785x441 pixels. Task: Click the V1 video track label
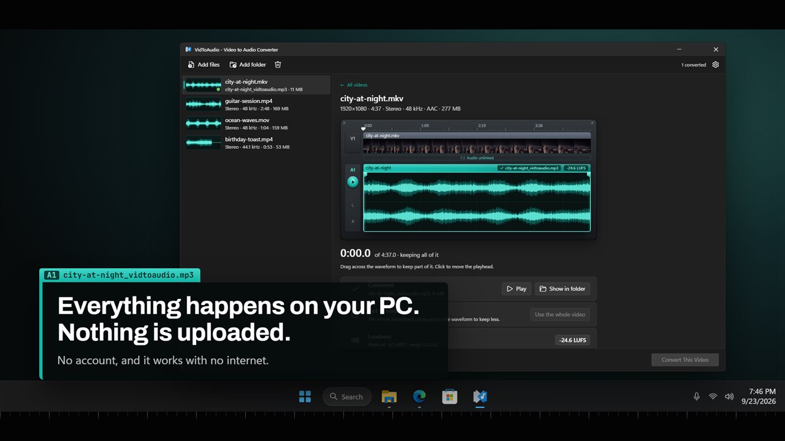[353, 138]
